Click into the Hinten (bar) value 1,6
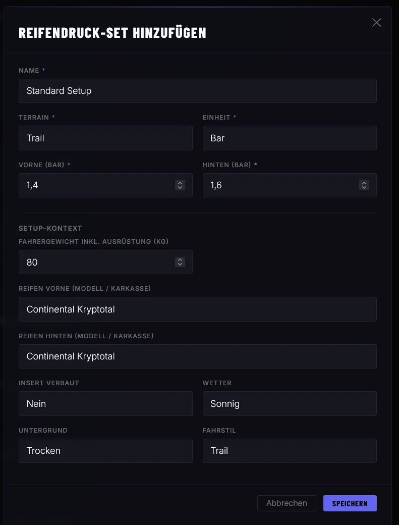Viewport: 399px width, 525px height. click(280, 185)
